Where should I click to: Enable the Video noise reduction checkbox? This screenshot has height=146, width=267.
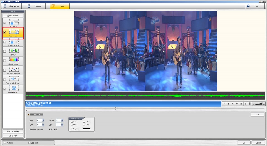(x=5, y=42)
